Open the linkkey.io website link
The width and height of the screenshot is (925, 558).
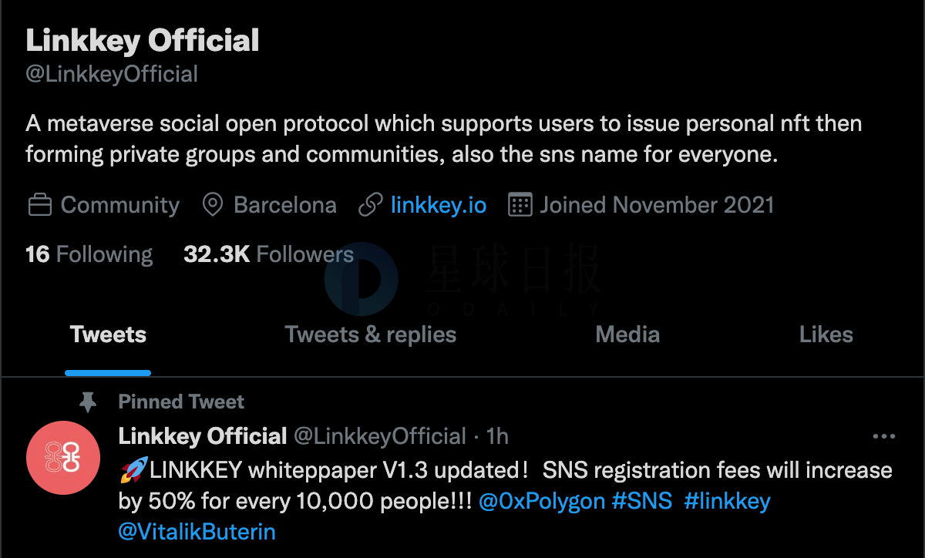pos(439,206)
